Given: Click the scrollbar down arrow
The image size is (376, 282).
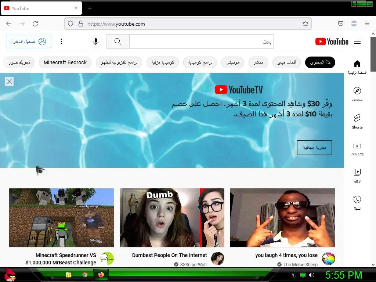Looking at the screenshot, I should coord(373,265).
